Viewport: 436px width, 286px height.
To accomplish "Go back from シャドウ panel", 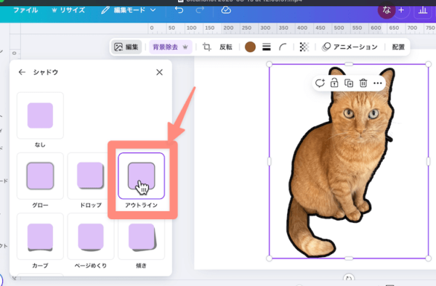I will (x=22, y=72).
